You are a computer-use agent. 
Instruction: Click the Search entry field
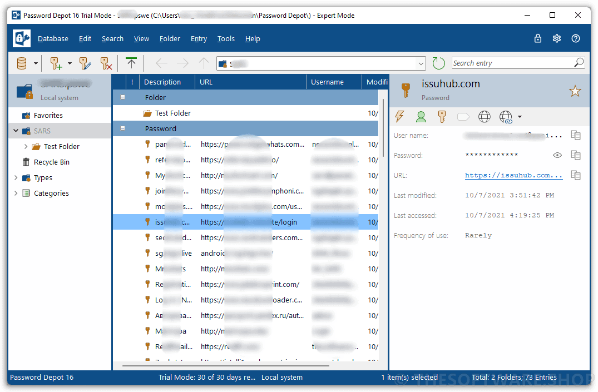pos(512,63)
